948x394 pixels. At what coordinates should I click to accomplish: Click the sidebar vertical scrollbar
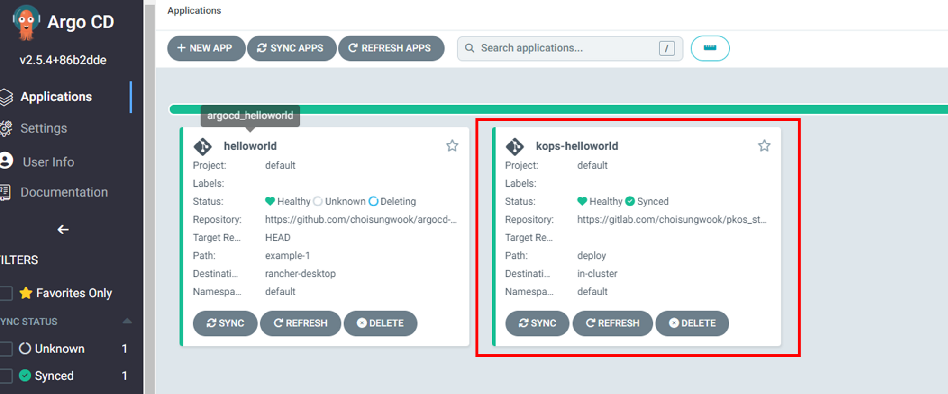pos(150,199)
